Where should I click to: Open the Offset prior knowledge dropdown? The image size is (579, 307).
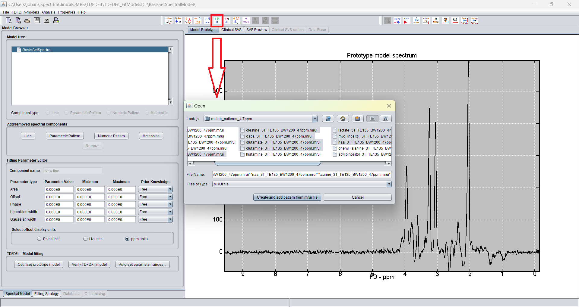pos(170,197)
